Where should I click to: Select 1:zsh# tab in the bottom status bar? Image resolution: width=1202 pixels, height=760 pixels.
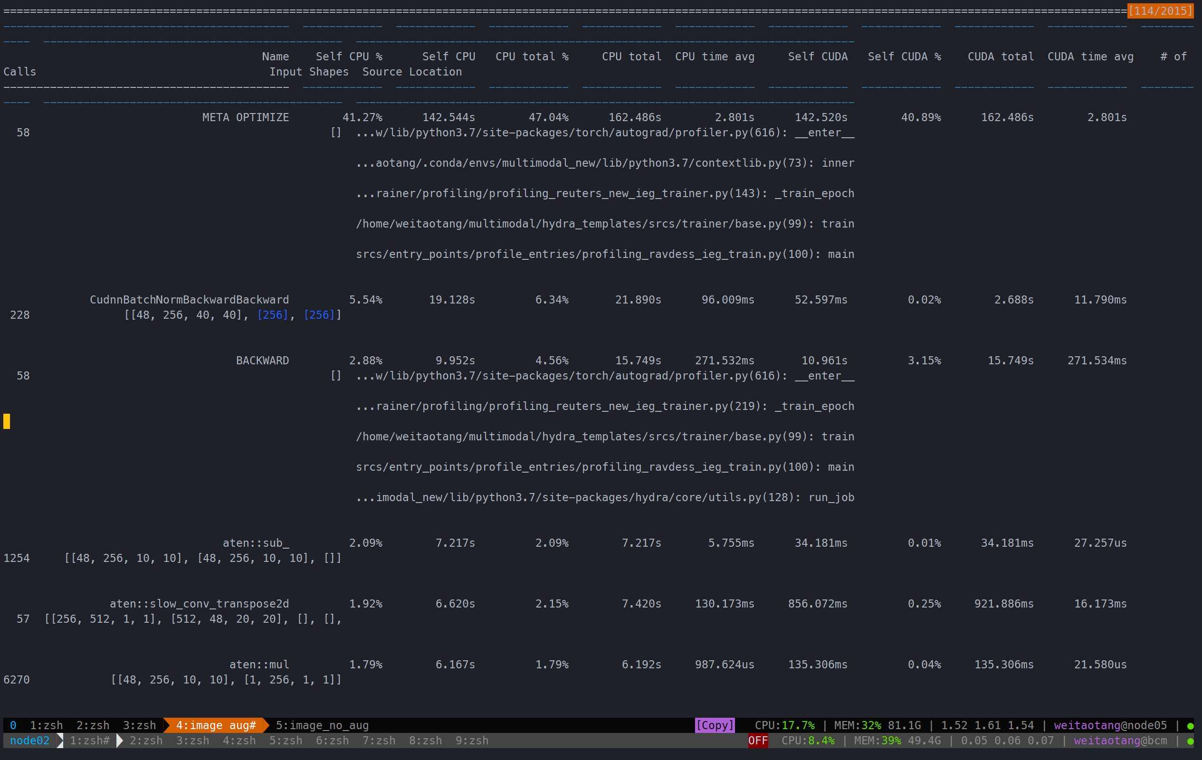tap(90, 741)
